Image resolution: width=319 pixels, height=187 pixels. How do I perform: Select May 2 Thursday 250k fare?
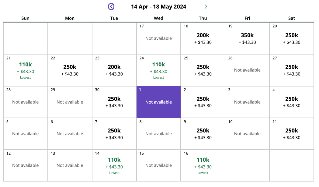pyautogui.click(x=203, y=102)
